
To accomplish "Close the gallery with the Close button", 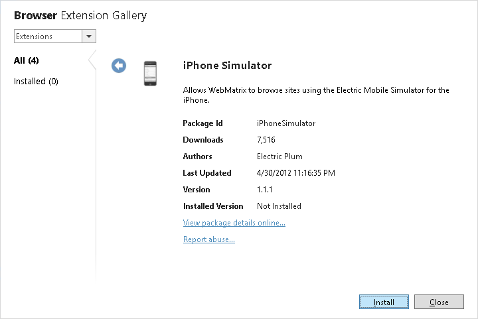I will [439, 302].
